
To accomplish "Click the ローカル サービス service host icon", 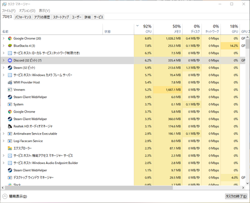I will pyautogui.click(x=10, y=53).
